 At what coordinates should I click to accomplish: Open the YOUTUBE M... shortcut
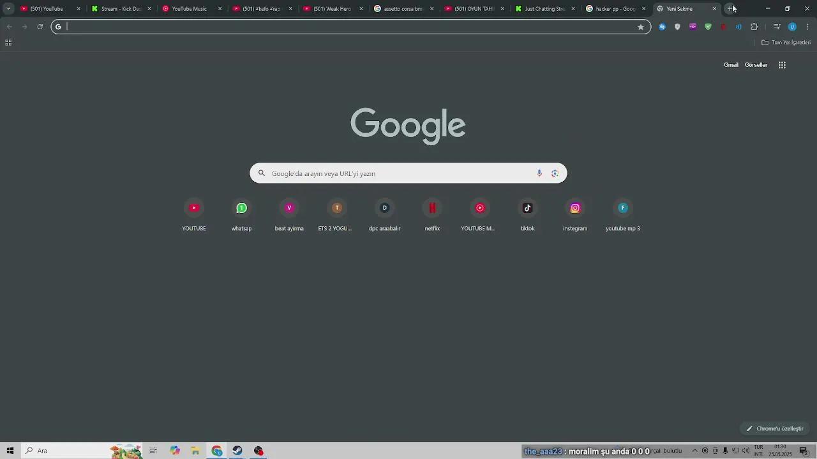(x=480, y=215)
